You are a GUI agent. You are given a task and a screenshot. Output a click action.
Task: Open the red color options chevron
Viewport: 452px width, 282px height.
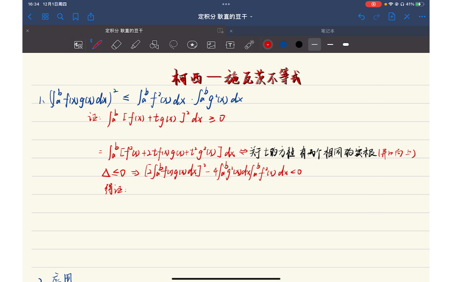point(268,44)
